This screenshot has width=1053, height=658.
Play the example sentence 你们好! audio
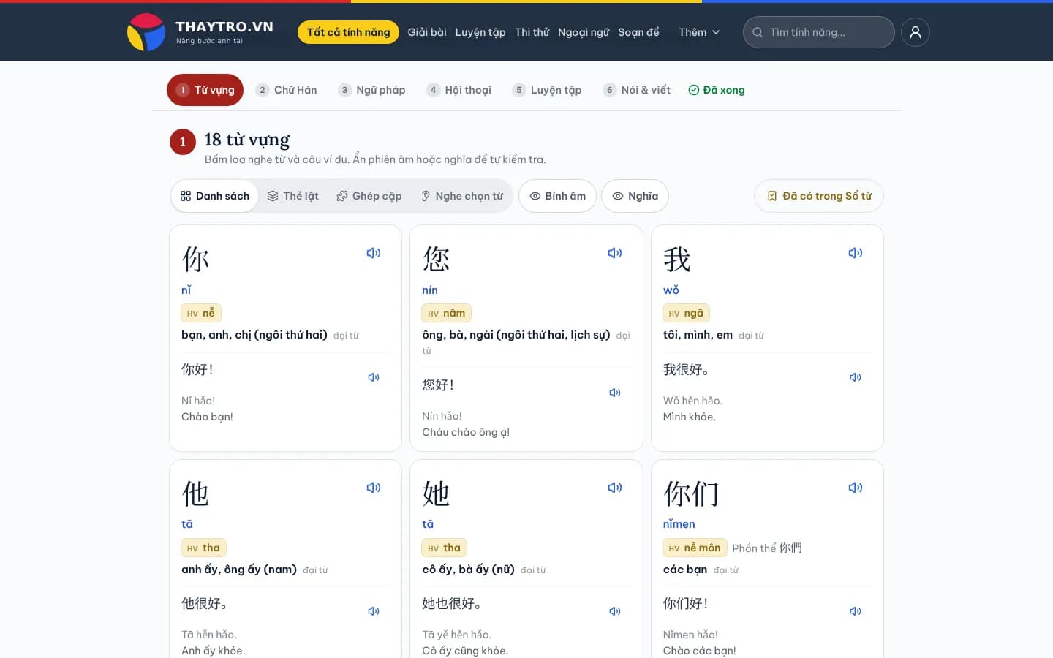pos(856,611)
